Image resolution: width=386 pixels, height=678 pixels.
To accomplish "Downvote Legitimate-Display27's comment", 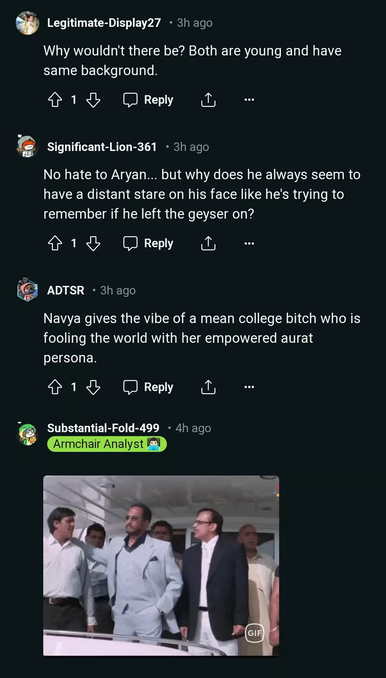I will [x=93, y=100].
